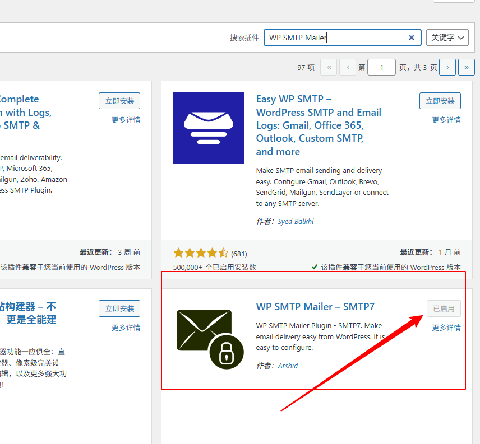Image resolution: width=480 pixels, height=444 pixels.
Task: Open author Arshid's link
Action: pos(288,366)
